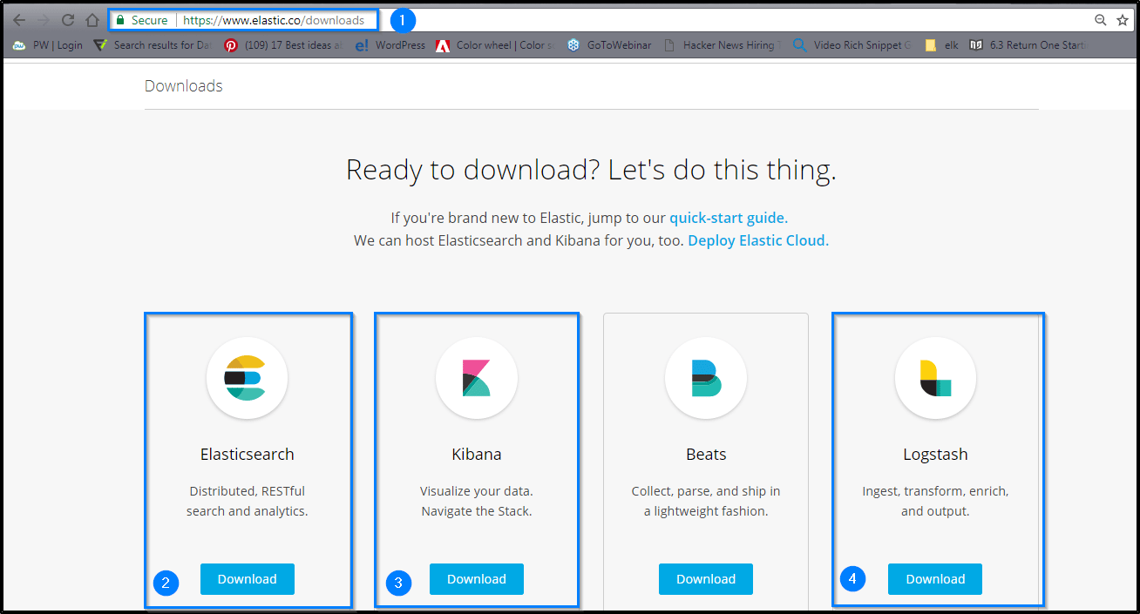Click the browser forward arrow

[44, 20]
